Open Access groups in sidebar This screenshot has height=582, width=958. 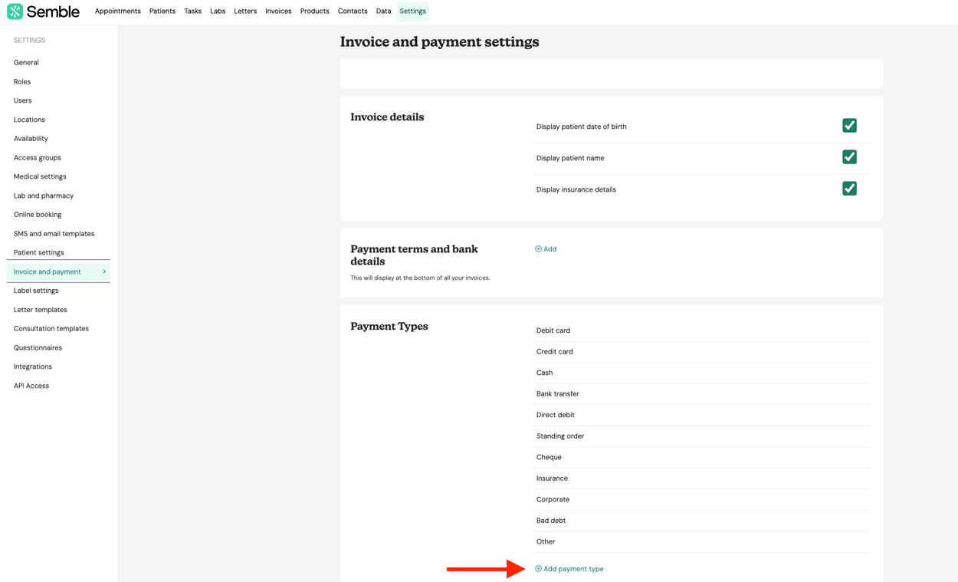pos(38,158)
